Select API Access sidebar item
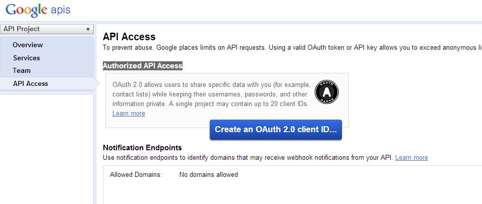This screenshot has height=204, width=482. [30, 83]
